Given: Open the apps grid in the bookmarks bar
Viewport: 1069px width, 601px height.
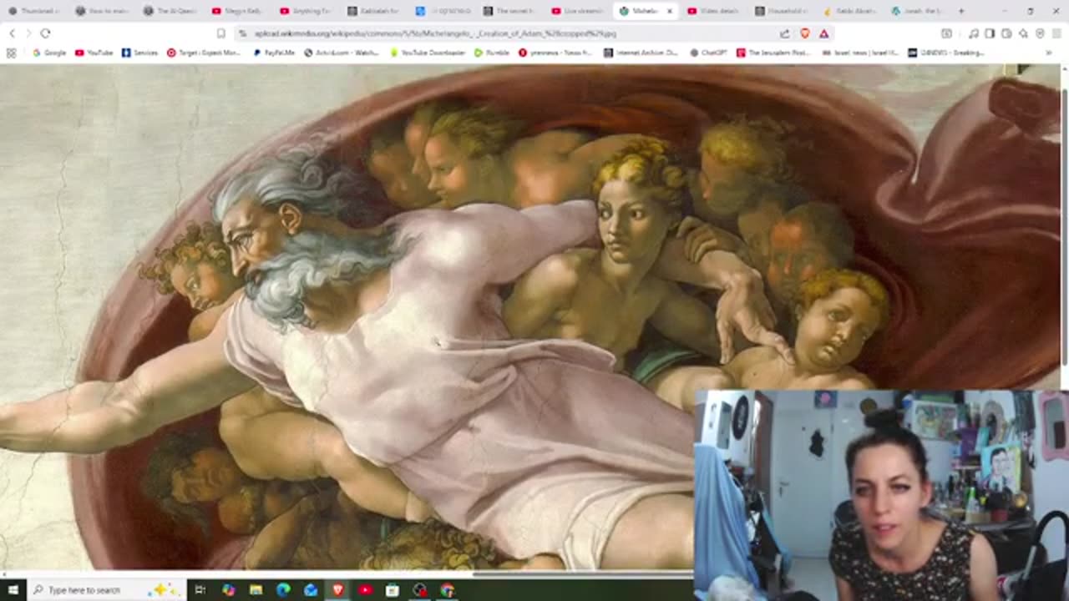Looking at the screenshot, I should pos(12,53).
